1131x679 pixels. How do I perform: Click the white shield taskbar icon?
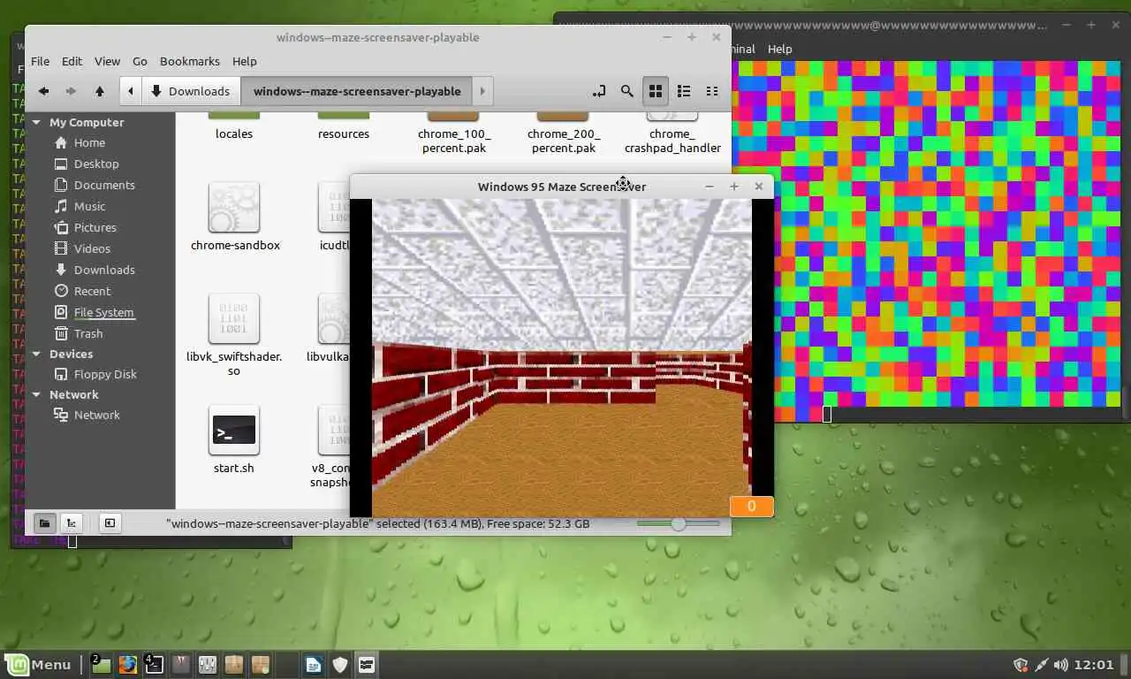point(340,664)
